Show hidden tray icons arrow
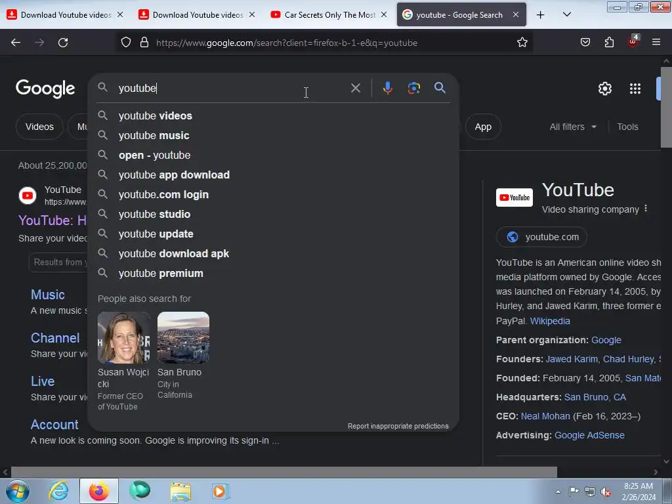Viewport: 672px width, 504px height. [x=558, y=492]
